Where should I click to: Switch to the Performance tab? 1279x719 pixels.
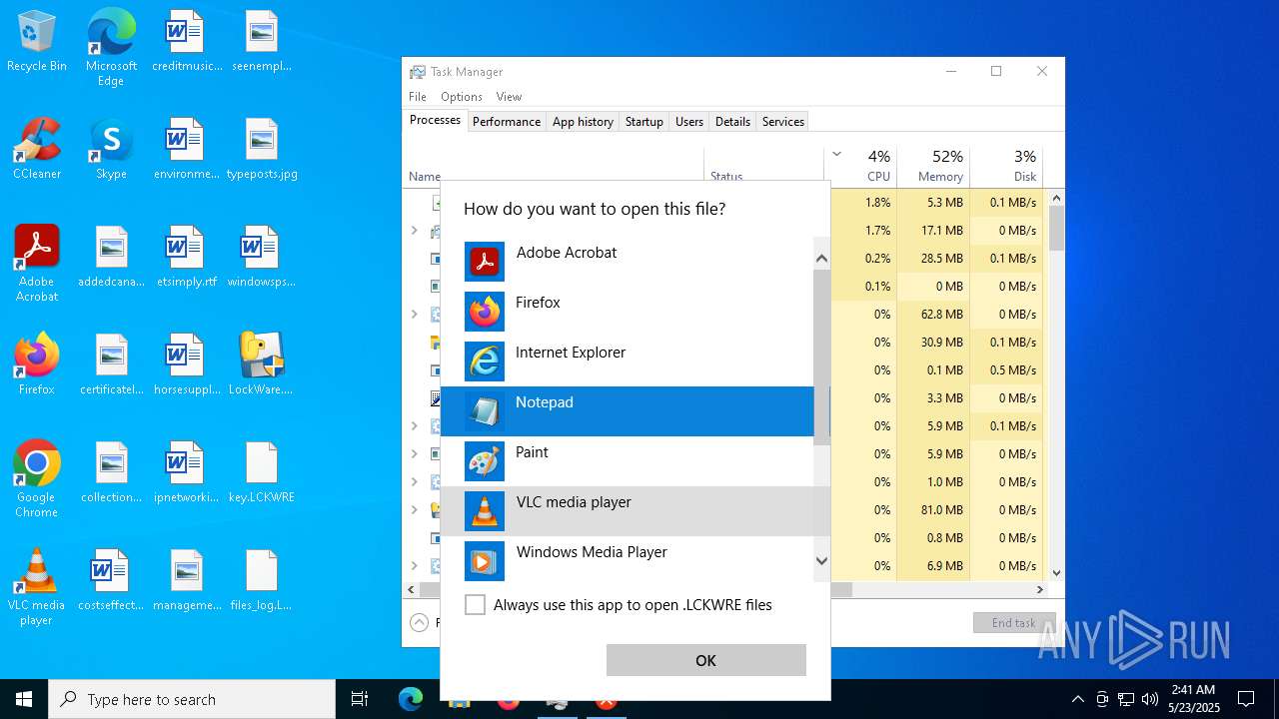pyautogui.click(x=507, y=122)
